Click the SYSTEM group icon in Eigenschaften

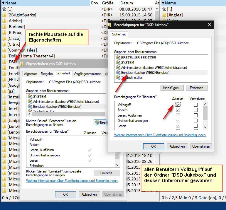click(x=30, y=96)
